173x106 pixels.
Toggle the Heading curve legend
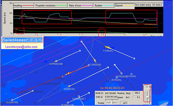click(23, 5)
